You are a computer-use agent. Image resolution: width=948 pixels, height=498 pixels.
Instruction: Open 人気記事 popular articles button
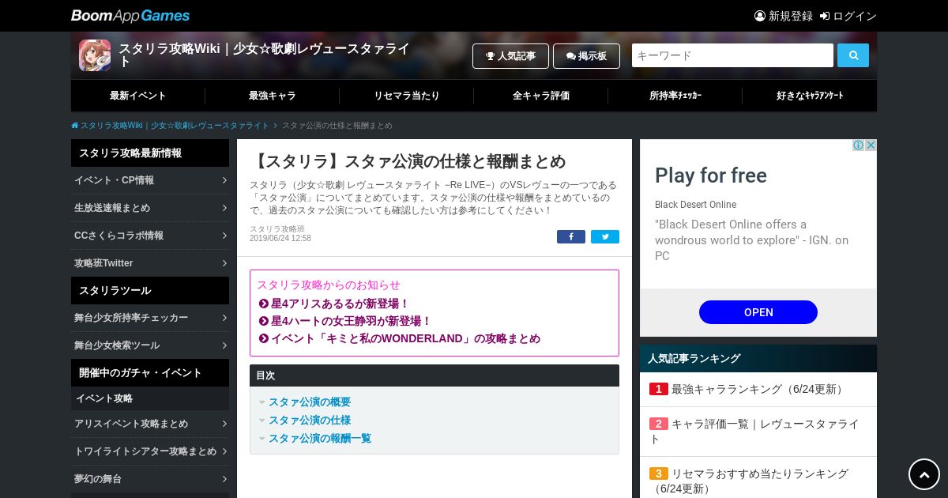(510, 56)
